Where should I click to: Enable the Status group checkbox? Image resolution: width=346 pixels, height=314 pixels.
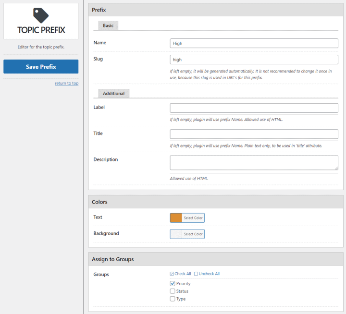[173, 291]
